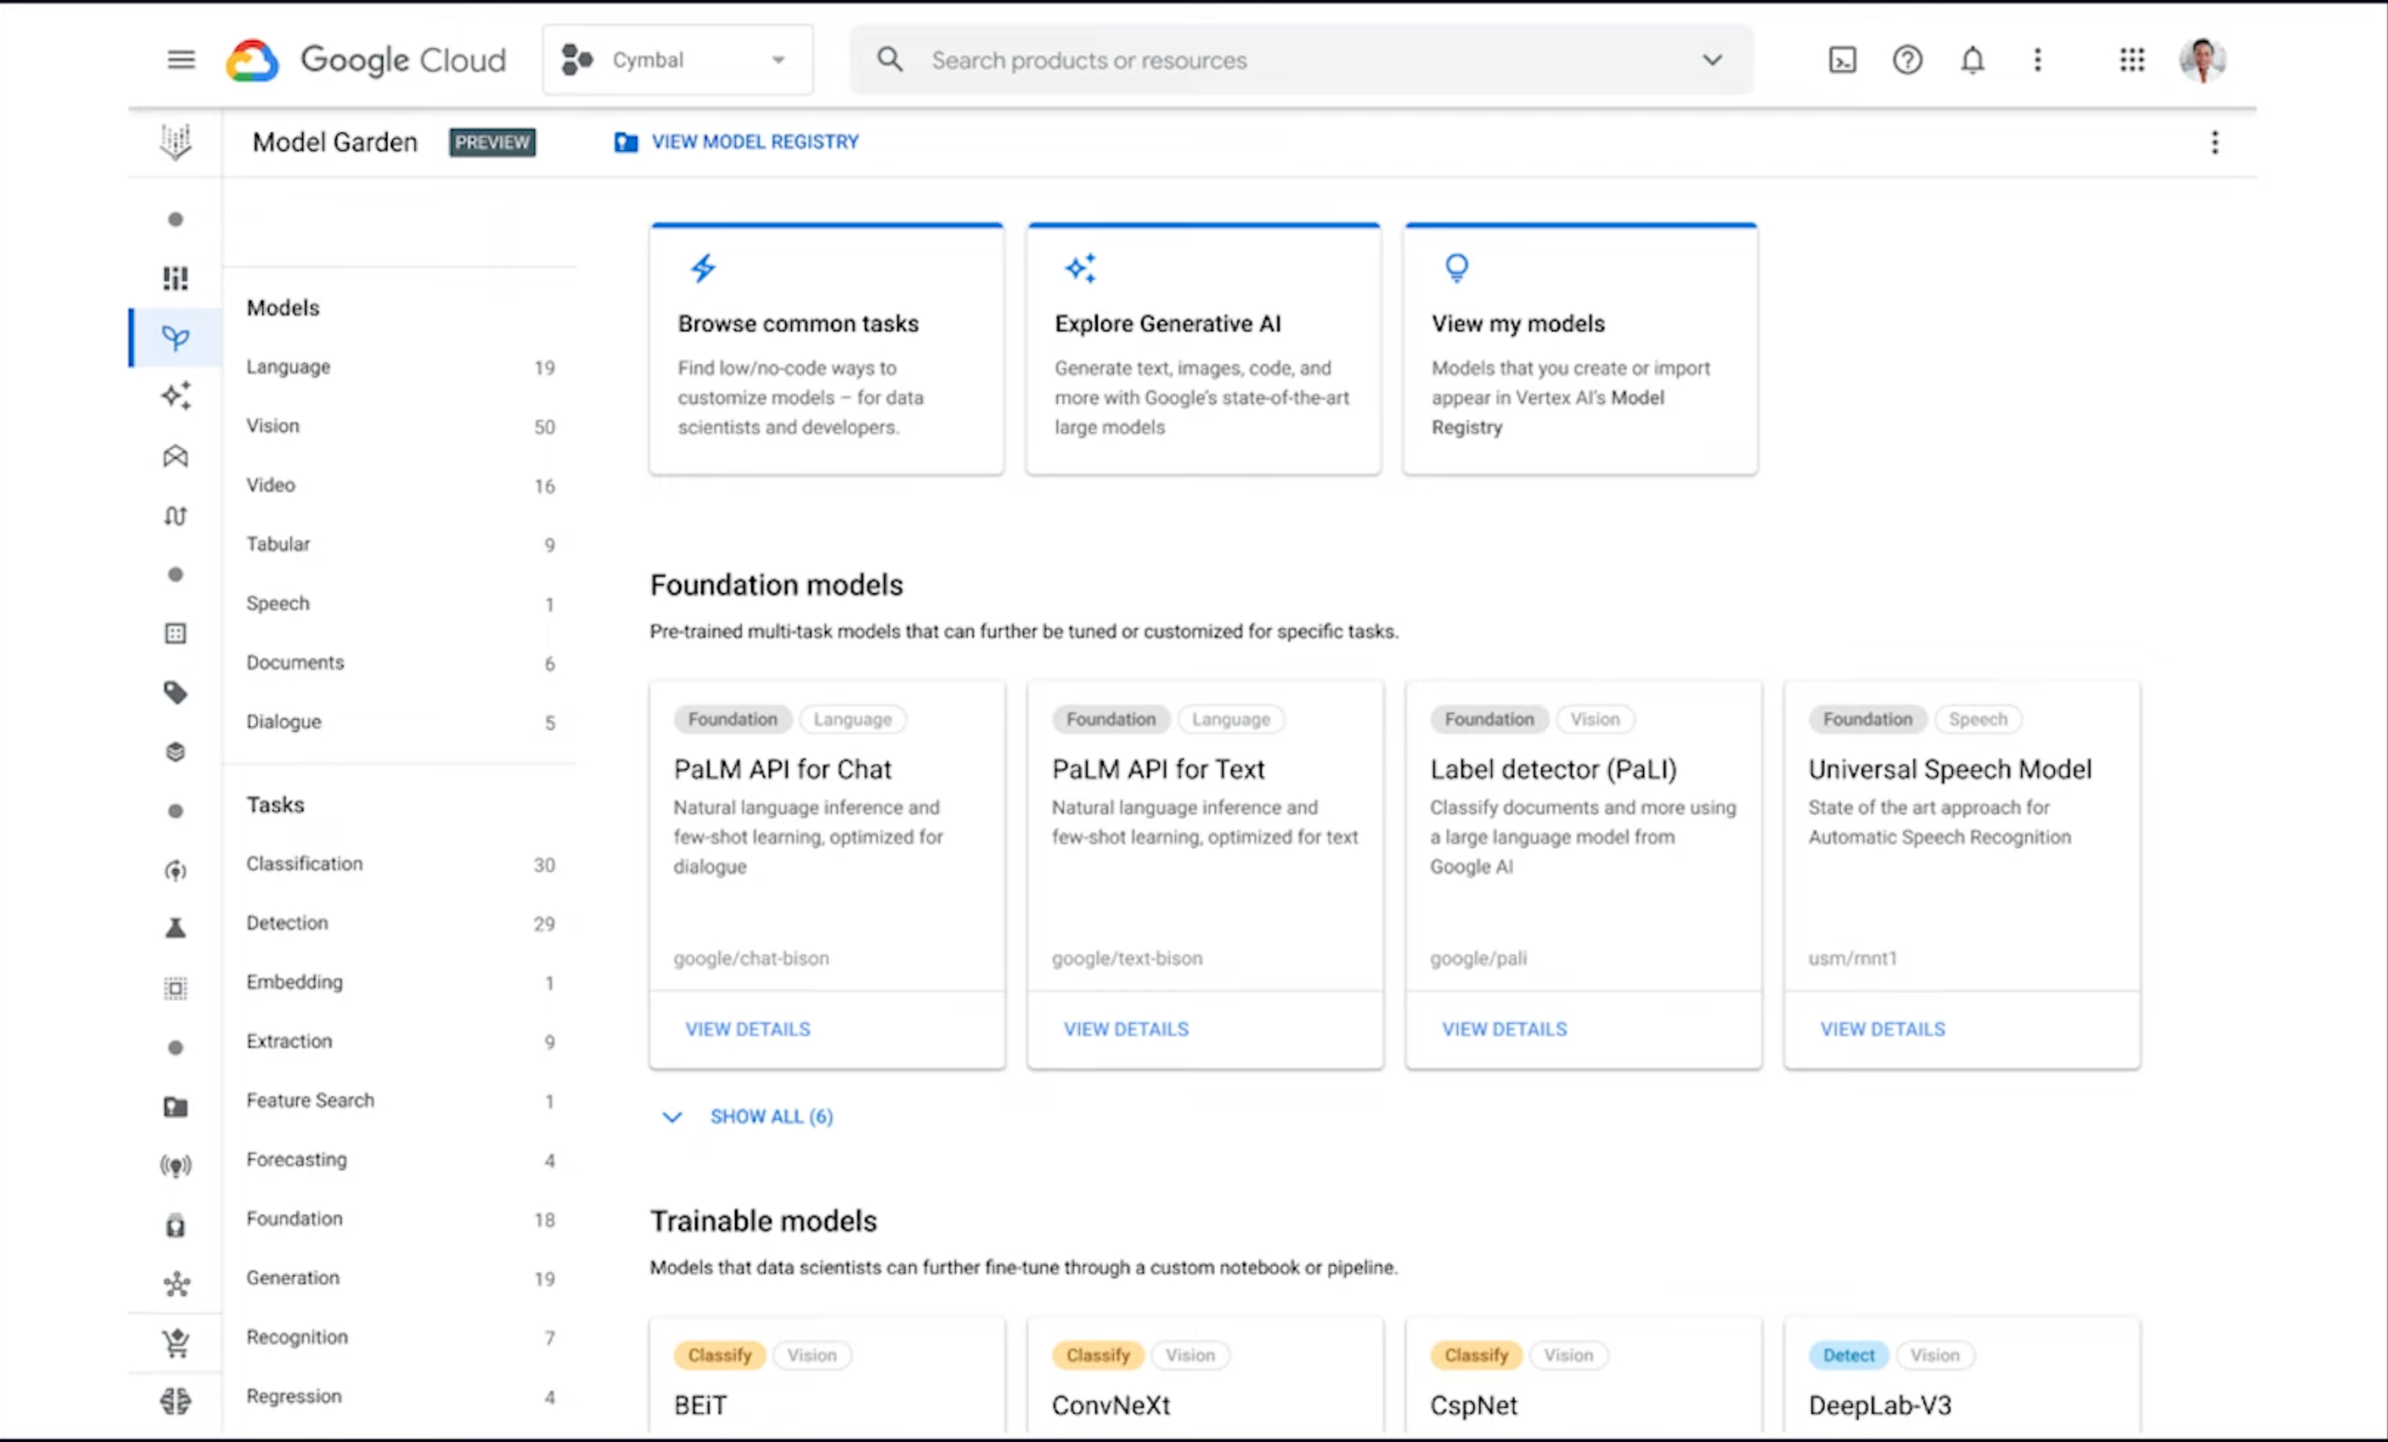
Task: Filter models by Speech
Action: [x=400, y=602]
